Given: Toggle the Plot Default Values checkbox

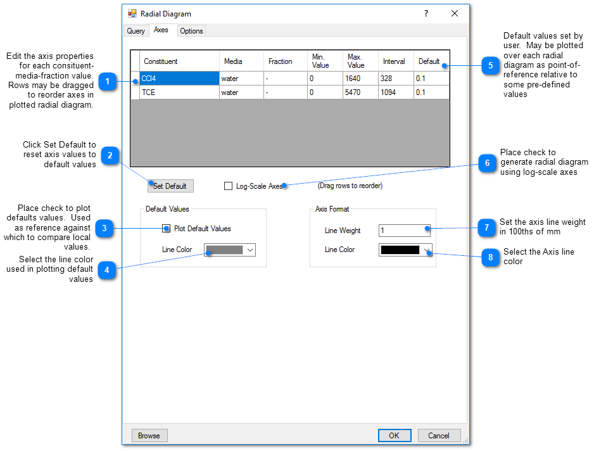Looking at the screenshot, I should click(x=167, y=229).
